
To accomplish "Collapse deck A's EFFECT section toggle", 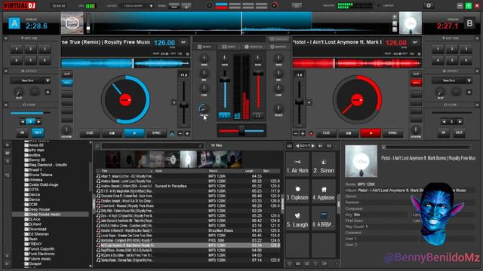I will (6, 71).
